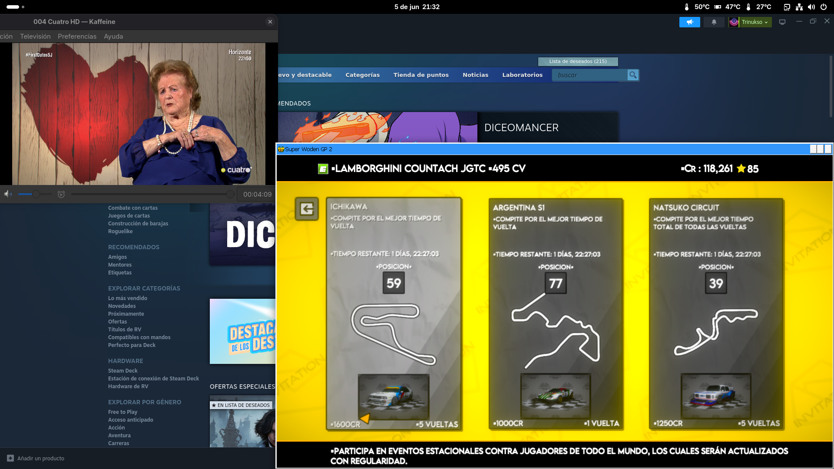Click the 00:04:09 time display

(x=257, y=194)
